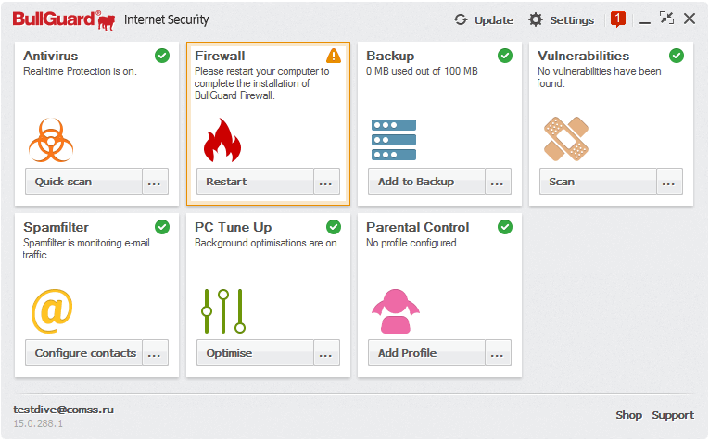The image size is (709, 441).
Task: Expand more options next to Quick scan
Action: pyautogui.click(x=155, y=182)
